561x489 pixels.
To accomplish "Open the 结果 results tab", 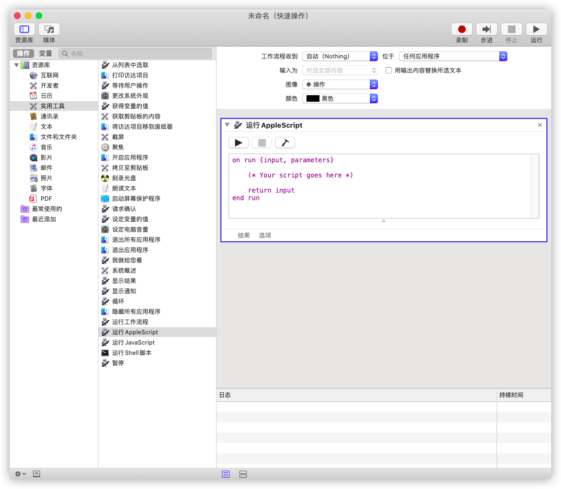I will pos(244,235).
